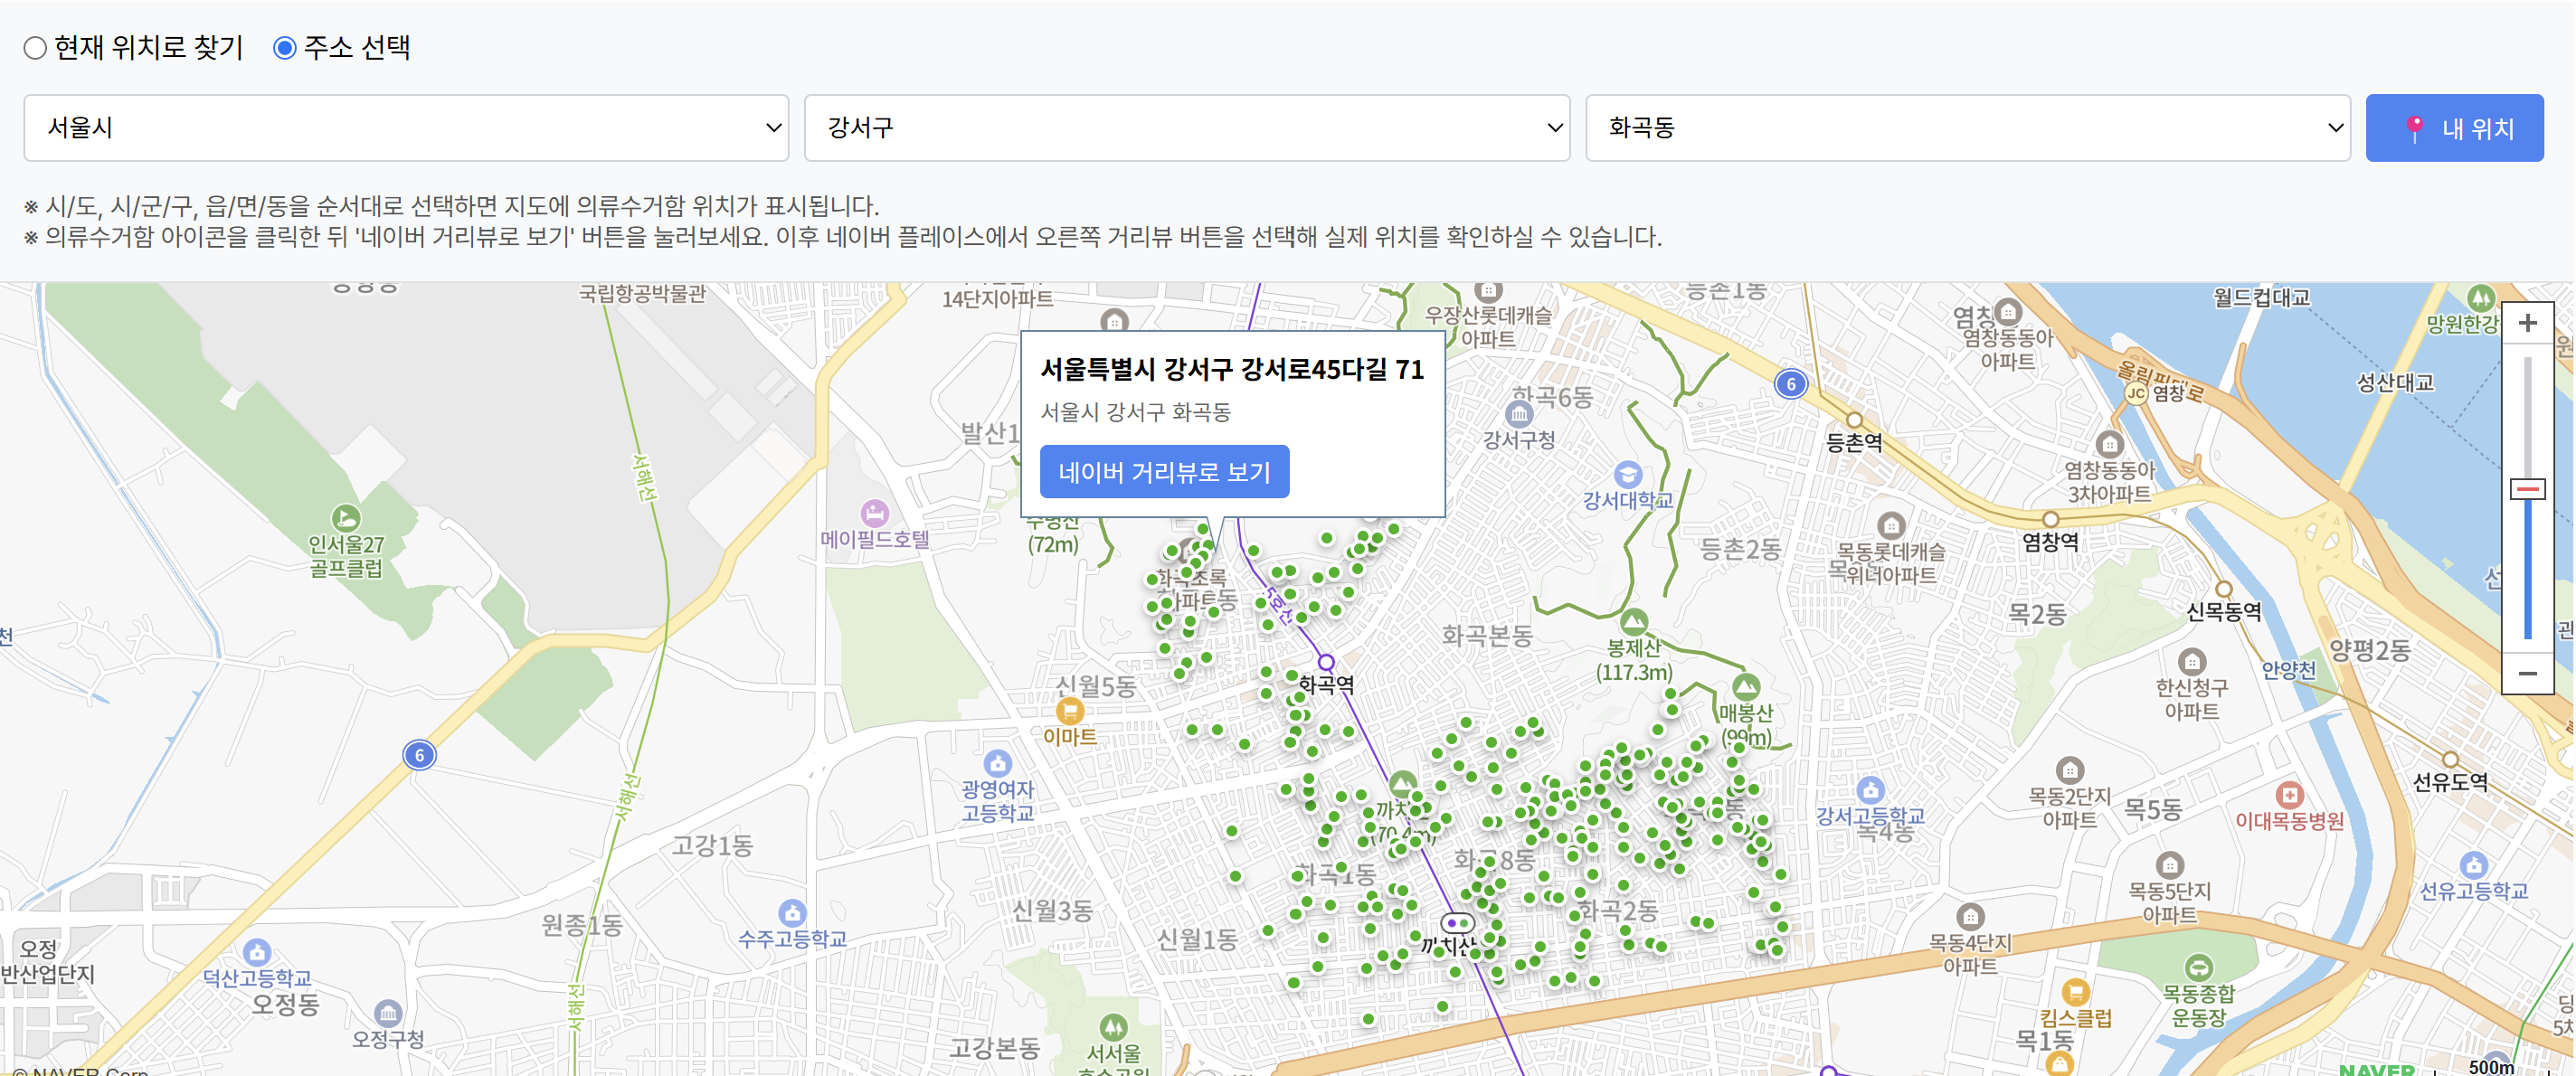
Task: Click the 신월5동 map label
Action: click(1096, 687)
